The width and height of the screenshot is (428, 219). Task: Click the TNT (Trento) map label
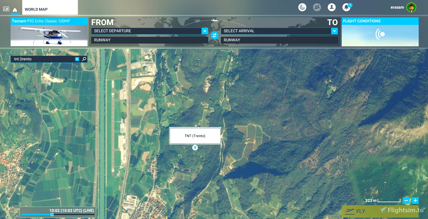(195, 136)
